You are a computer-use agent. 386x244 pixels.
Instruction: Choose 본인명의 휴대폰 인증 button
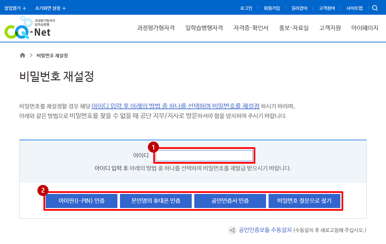156,201
